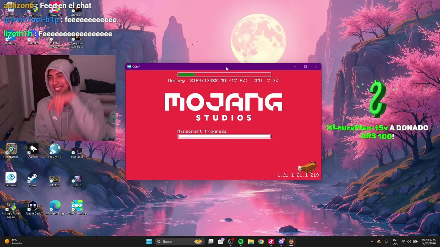440x247 pixels.
Task: Click the taskbar Buscar search box
Action: (x=179, y=242)
